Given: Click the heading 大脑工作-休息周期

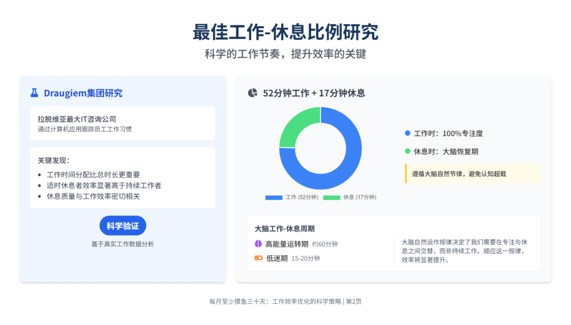Looking at the screenshot, I should 284,228.
